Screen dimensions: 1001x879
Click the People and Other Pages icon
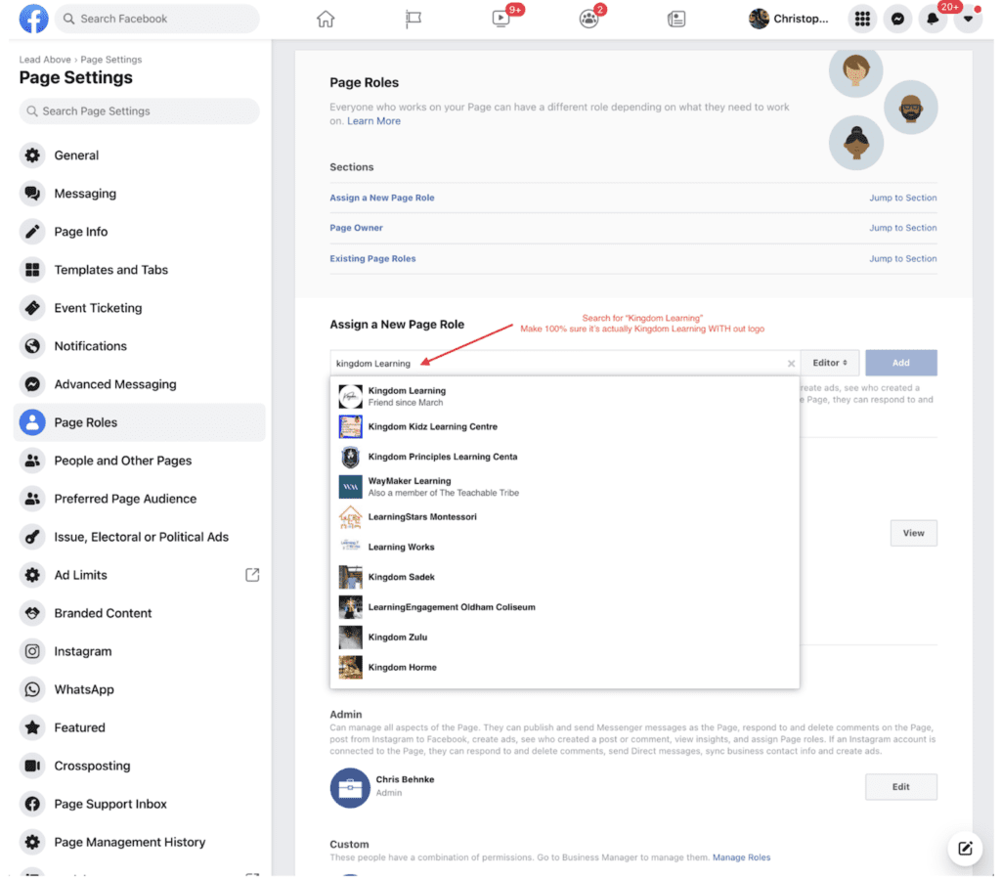coord(32,461)
